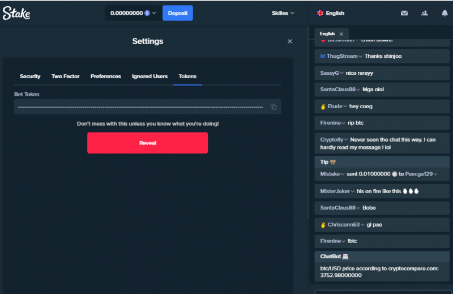Click the UK flag icon
453x294 pixels.
pyautogui.click(x=320, y=13)
